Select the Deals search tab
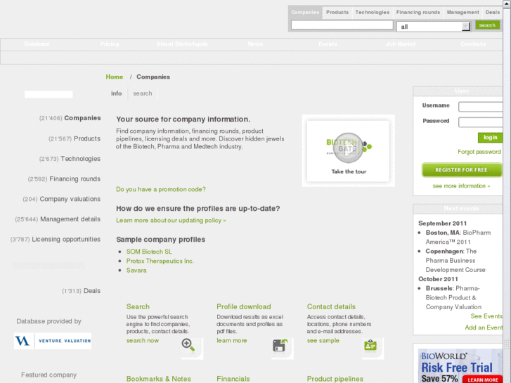511x383 pixels. (x=493, y=13)
